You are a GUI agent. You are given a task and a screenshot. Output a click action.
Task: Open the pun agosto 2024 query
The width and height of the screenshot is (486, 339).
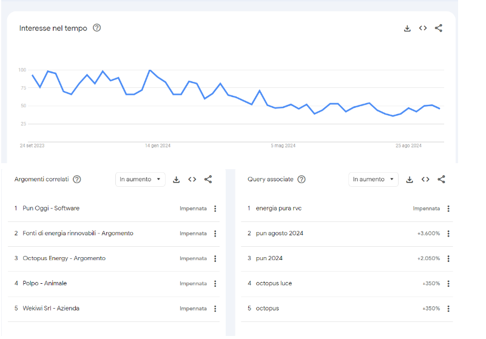pyautogui.click(x=279, y=233)
